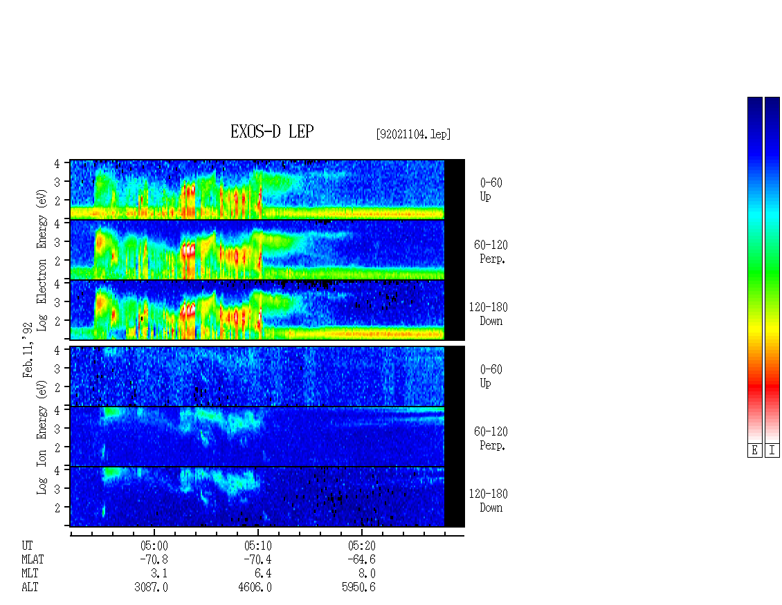Click the MLT value 8.0

367,574
